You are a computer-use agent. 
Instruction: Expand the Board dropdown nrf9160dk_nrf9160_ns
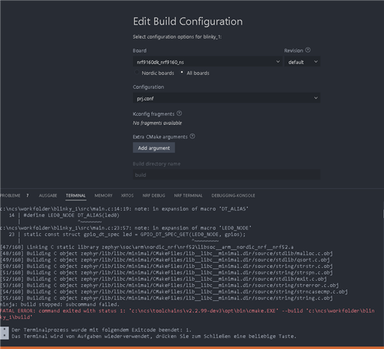208,62
